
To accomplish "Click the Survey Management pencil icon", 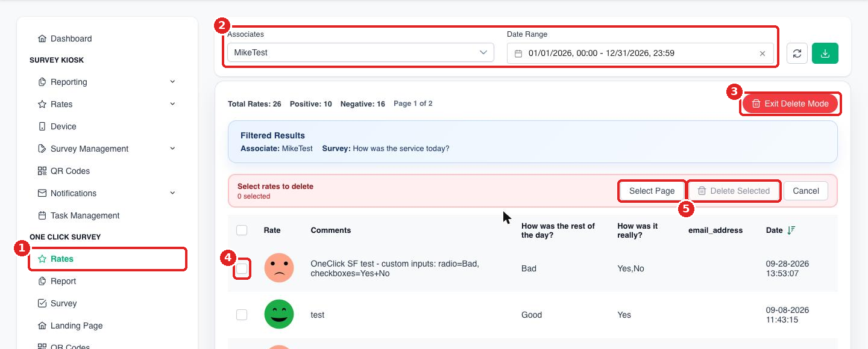I will 42,149.
